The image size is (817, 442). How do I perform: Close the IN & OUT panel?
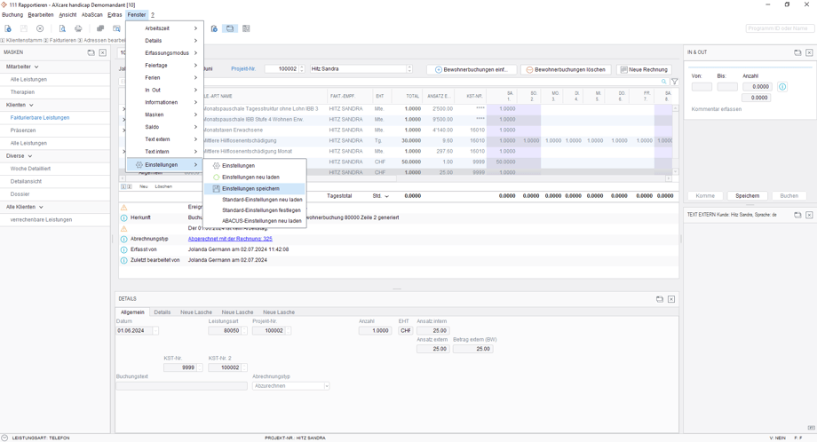click(809, 52)
